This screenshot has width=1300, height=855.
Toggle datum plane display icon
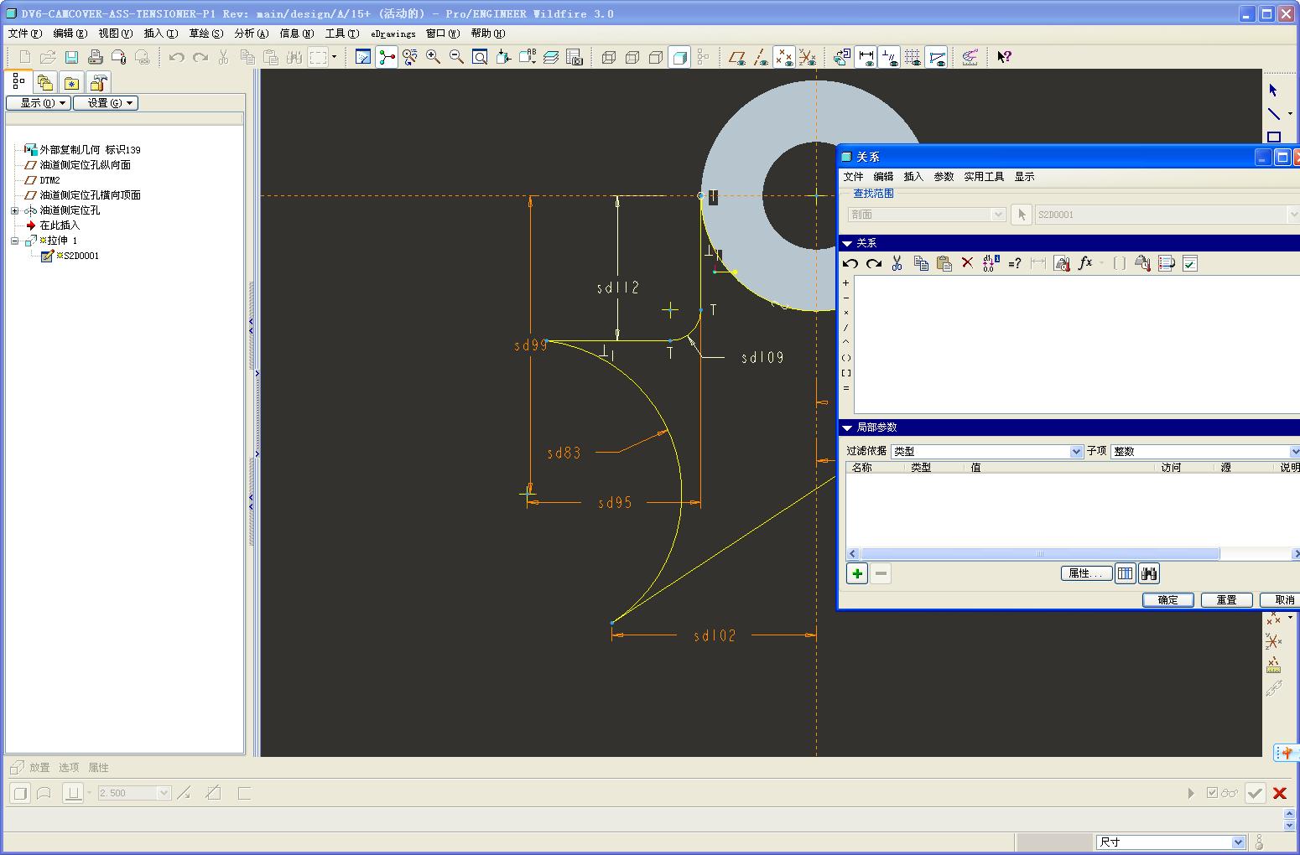tap(737, 57)
